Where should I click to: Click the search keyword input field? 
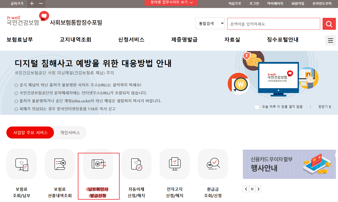coord(274,24)
